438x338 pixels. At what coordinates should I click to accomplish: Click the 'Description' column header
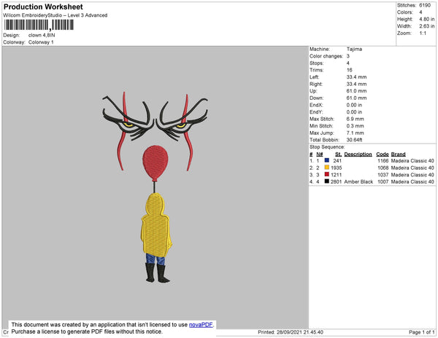(358, 154)
